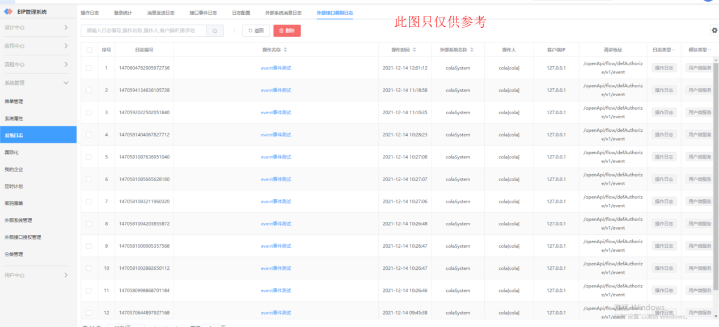Image resolution: width=719 pixels, height=327 pixels.
Task: Click the EIP管理系统 logo icon
Action: pos(9,12)
